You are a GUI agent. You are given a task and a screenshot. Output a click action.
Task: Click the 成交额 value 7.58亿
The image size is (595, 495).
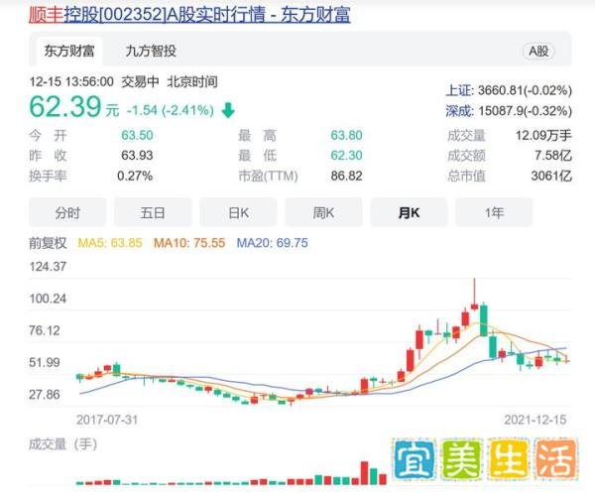(x=553, y=156)
